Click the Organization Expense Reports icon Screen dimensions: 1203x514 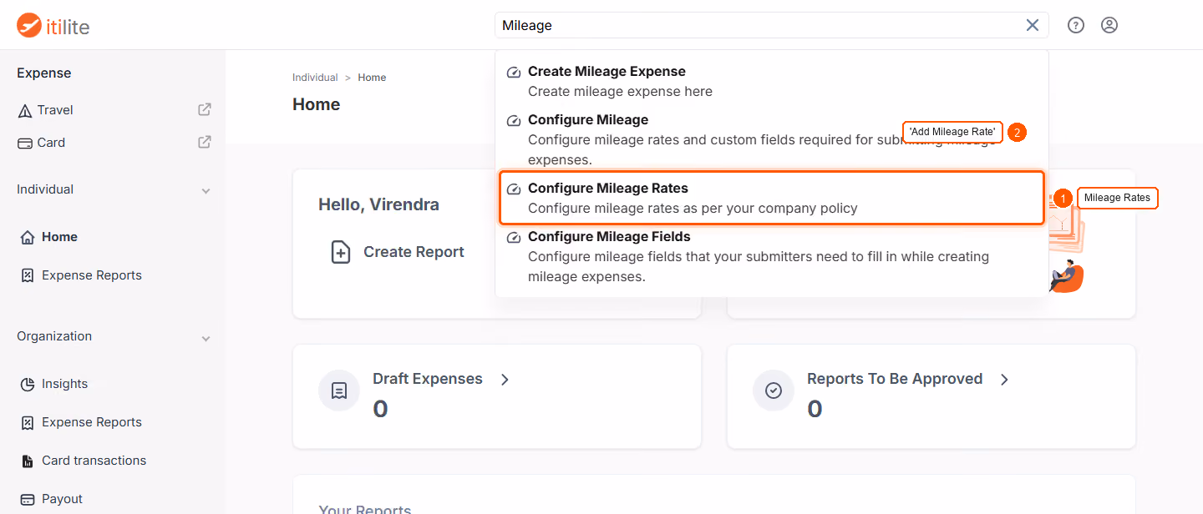[x=27, y=422]
